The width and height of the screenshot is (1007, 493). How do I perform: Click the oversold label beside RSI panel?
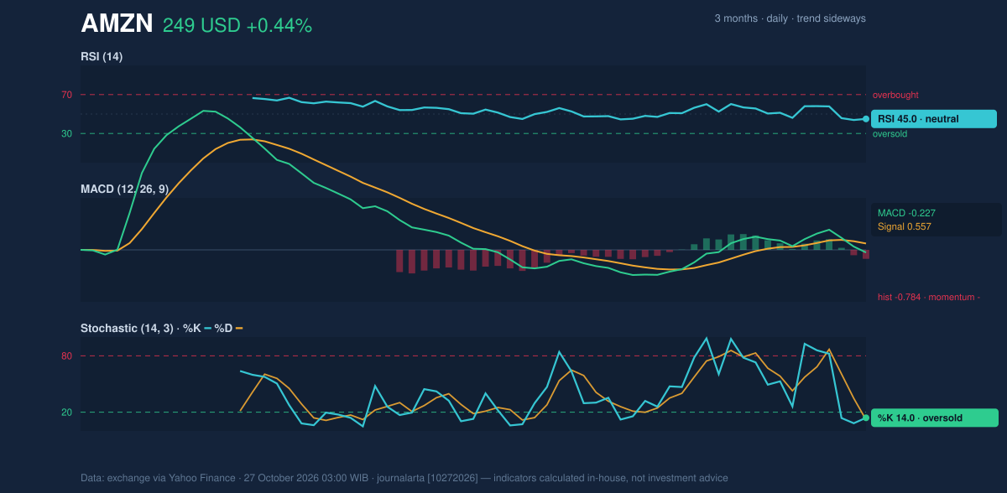[x=890, y=134]
